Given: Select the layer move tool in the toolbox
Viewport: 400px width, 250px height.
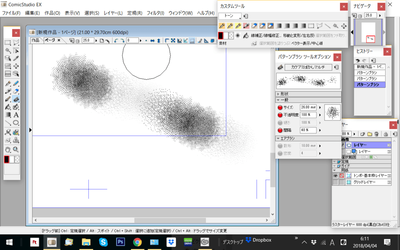Looking at the screenshot, I should tap(16, 66).
